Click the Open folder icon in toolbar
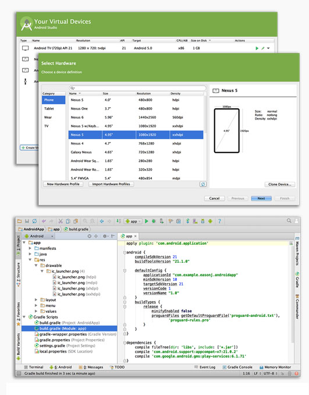Viewport: 309px width, 395px height. [19, 221]
